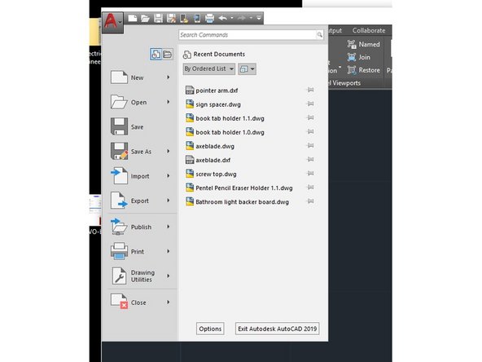Select Print in the application menu
The image size is (482, 362).
(x=140, y=251)
